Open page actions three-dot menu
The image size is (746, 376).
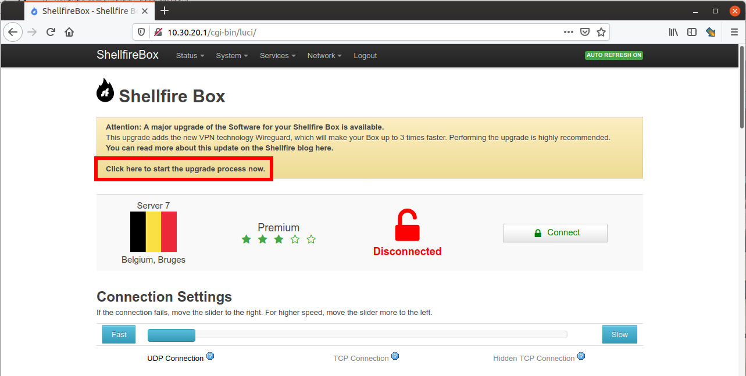click(569, 32)
